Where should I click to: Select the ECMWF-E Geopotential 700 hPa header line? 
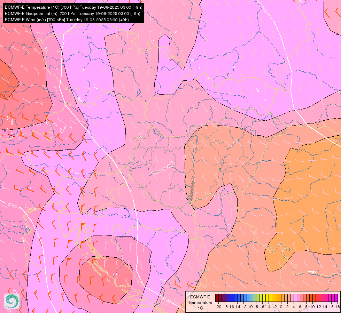pyautogui.click(x=72, y=14)
